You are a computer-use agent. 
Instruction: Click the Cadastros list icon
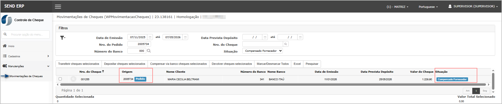5,56
